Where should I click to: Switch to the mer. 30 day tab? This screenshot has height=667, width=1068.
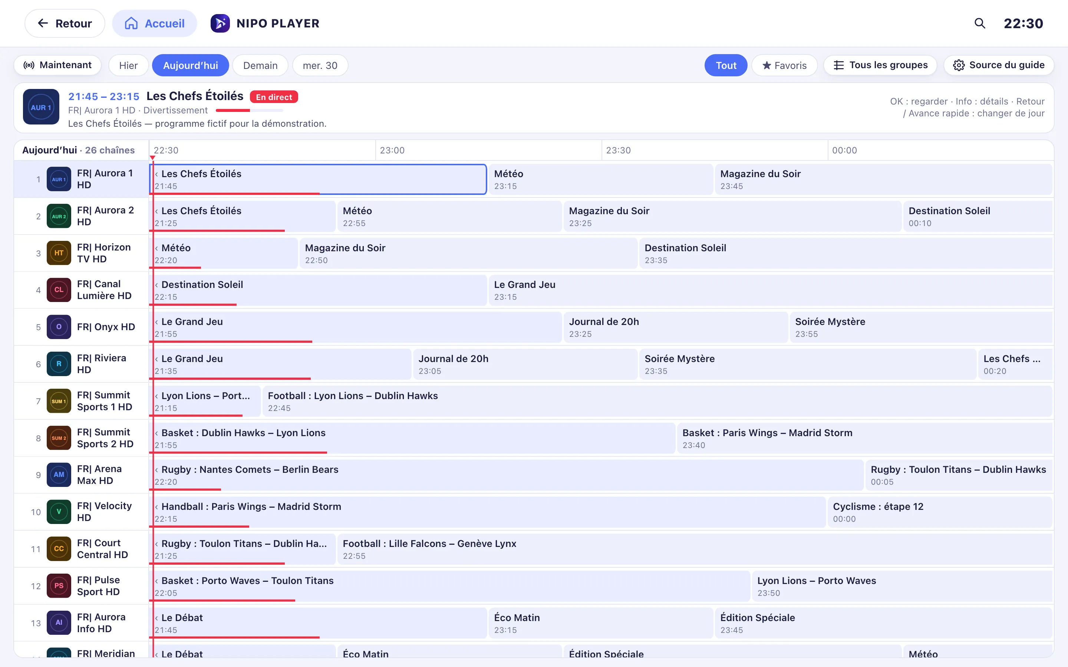320,65
